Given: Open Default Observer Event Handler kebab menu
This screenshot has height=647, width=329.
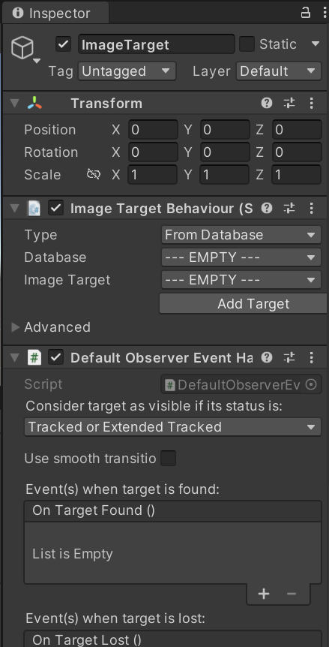Looking at the screenshot, I should click(x=312, y=357).
